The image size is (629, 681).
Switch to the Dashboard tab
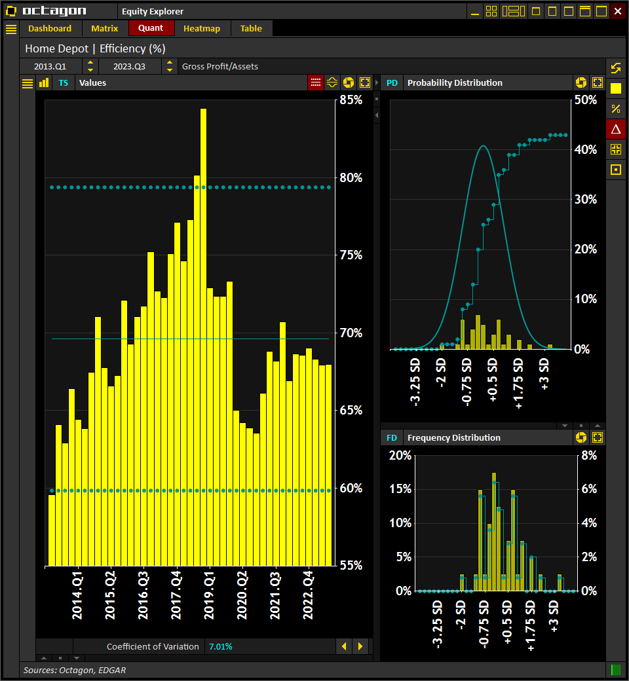(x=50, y=29)
